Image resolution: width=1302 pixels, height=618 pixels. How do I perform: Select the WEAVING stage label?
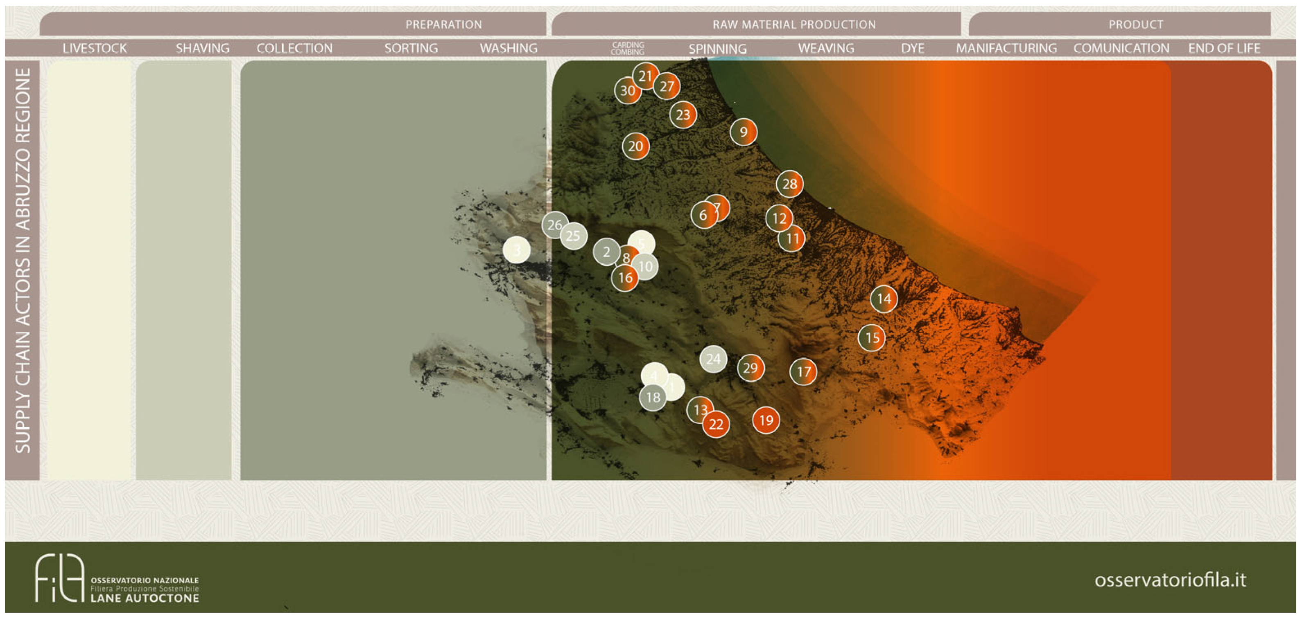coord(826,49)
